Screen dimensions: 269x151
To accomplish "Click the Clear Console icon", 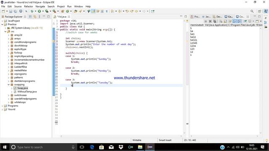I will [221, 21].
